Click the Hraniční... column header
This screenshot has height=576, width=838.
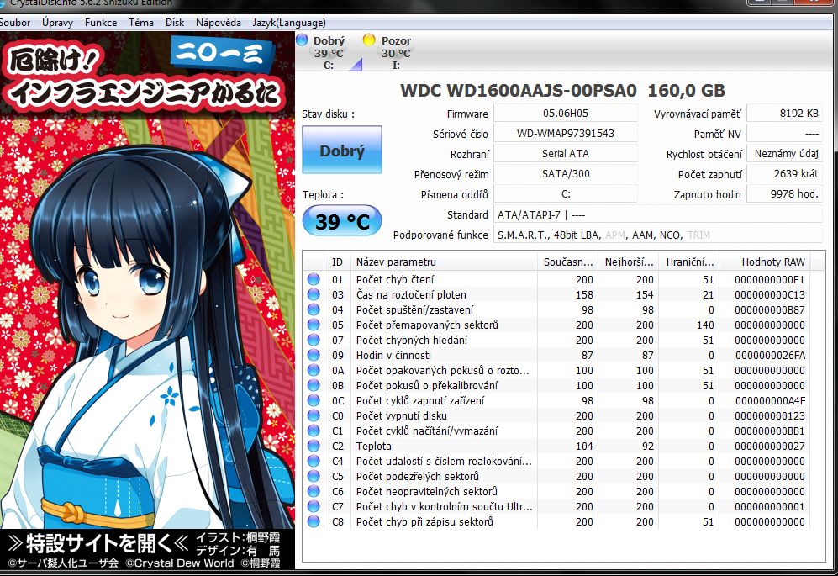coord(689,262)
